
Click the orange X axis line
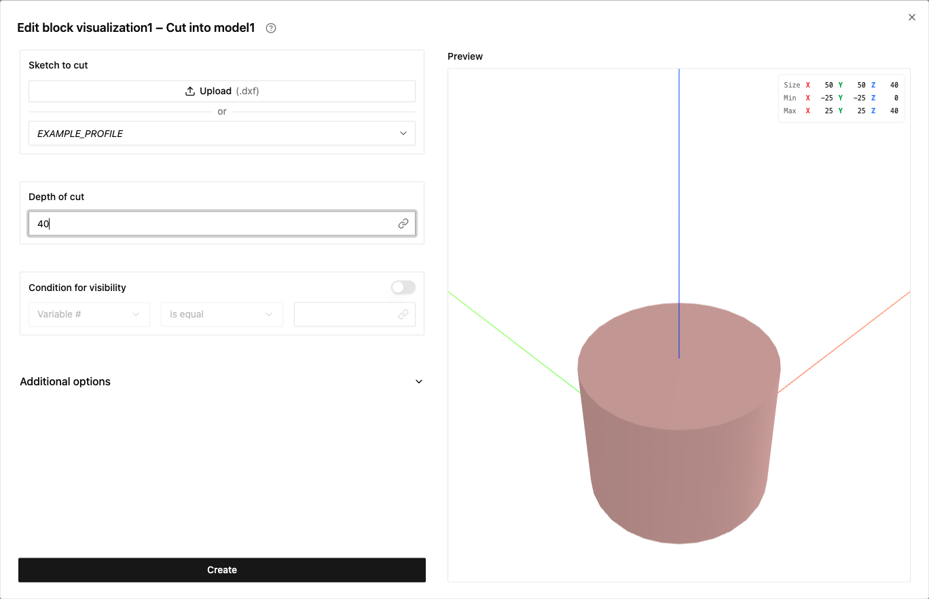[x=844, y=342]
